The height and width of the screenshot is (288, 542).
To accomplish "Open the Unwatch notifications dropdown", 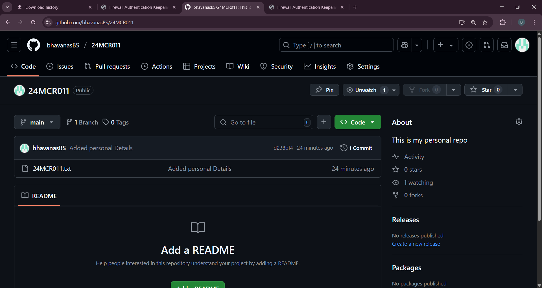I will point(371,90).
